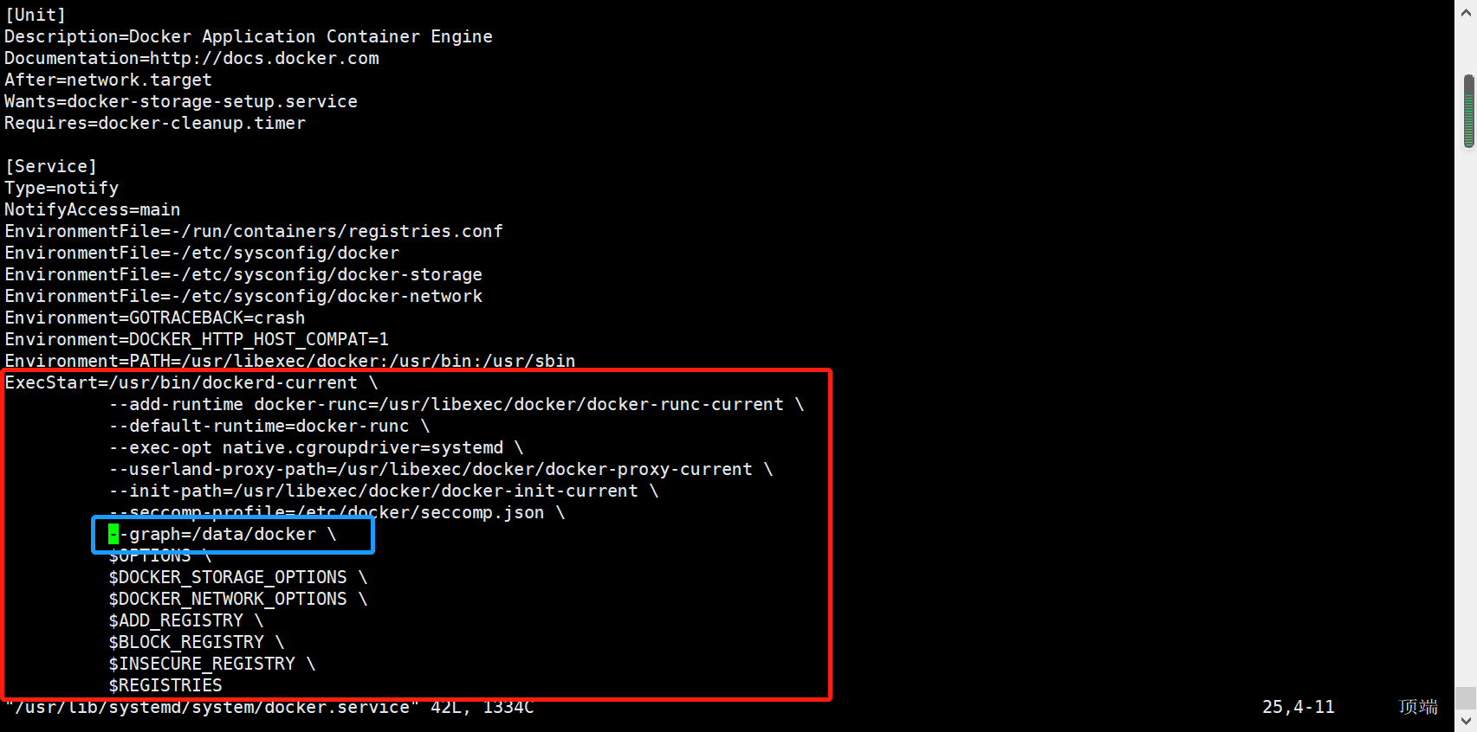Click the --default-runtime=docker-runc option
The image size is (1477, 732).
(x=259, y=426)
